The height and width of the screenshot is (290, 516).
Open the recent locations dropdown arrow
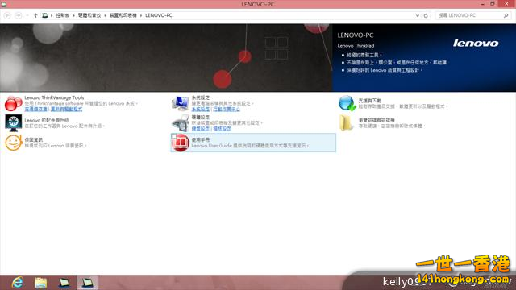click(x=27, y=15)
